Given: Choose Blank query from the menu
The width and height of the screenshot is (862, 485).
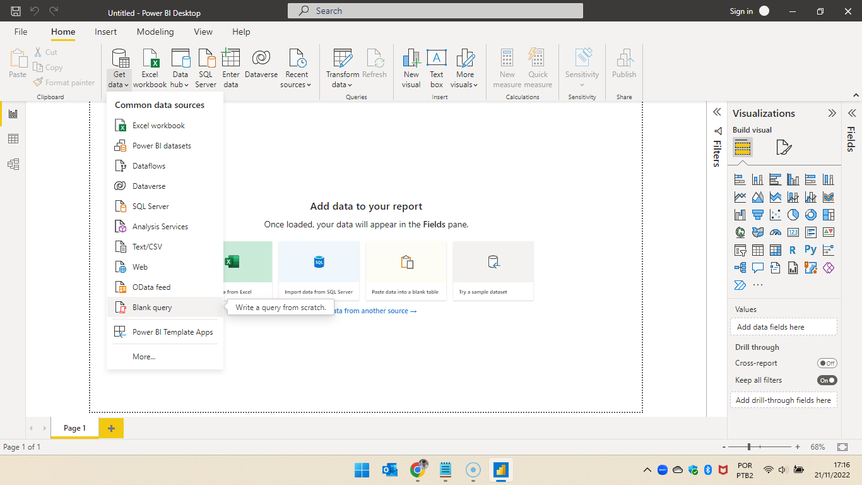Looking at the screenshot, I should point(165,308).
